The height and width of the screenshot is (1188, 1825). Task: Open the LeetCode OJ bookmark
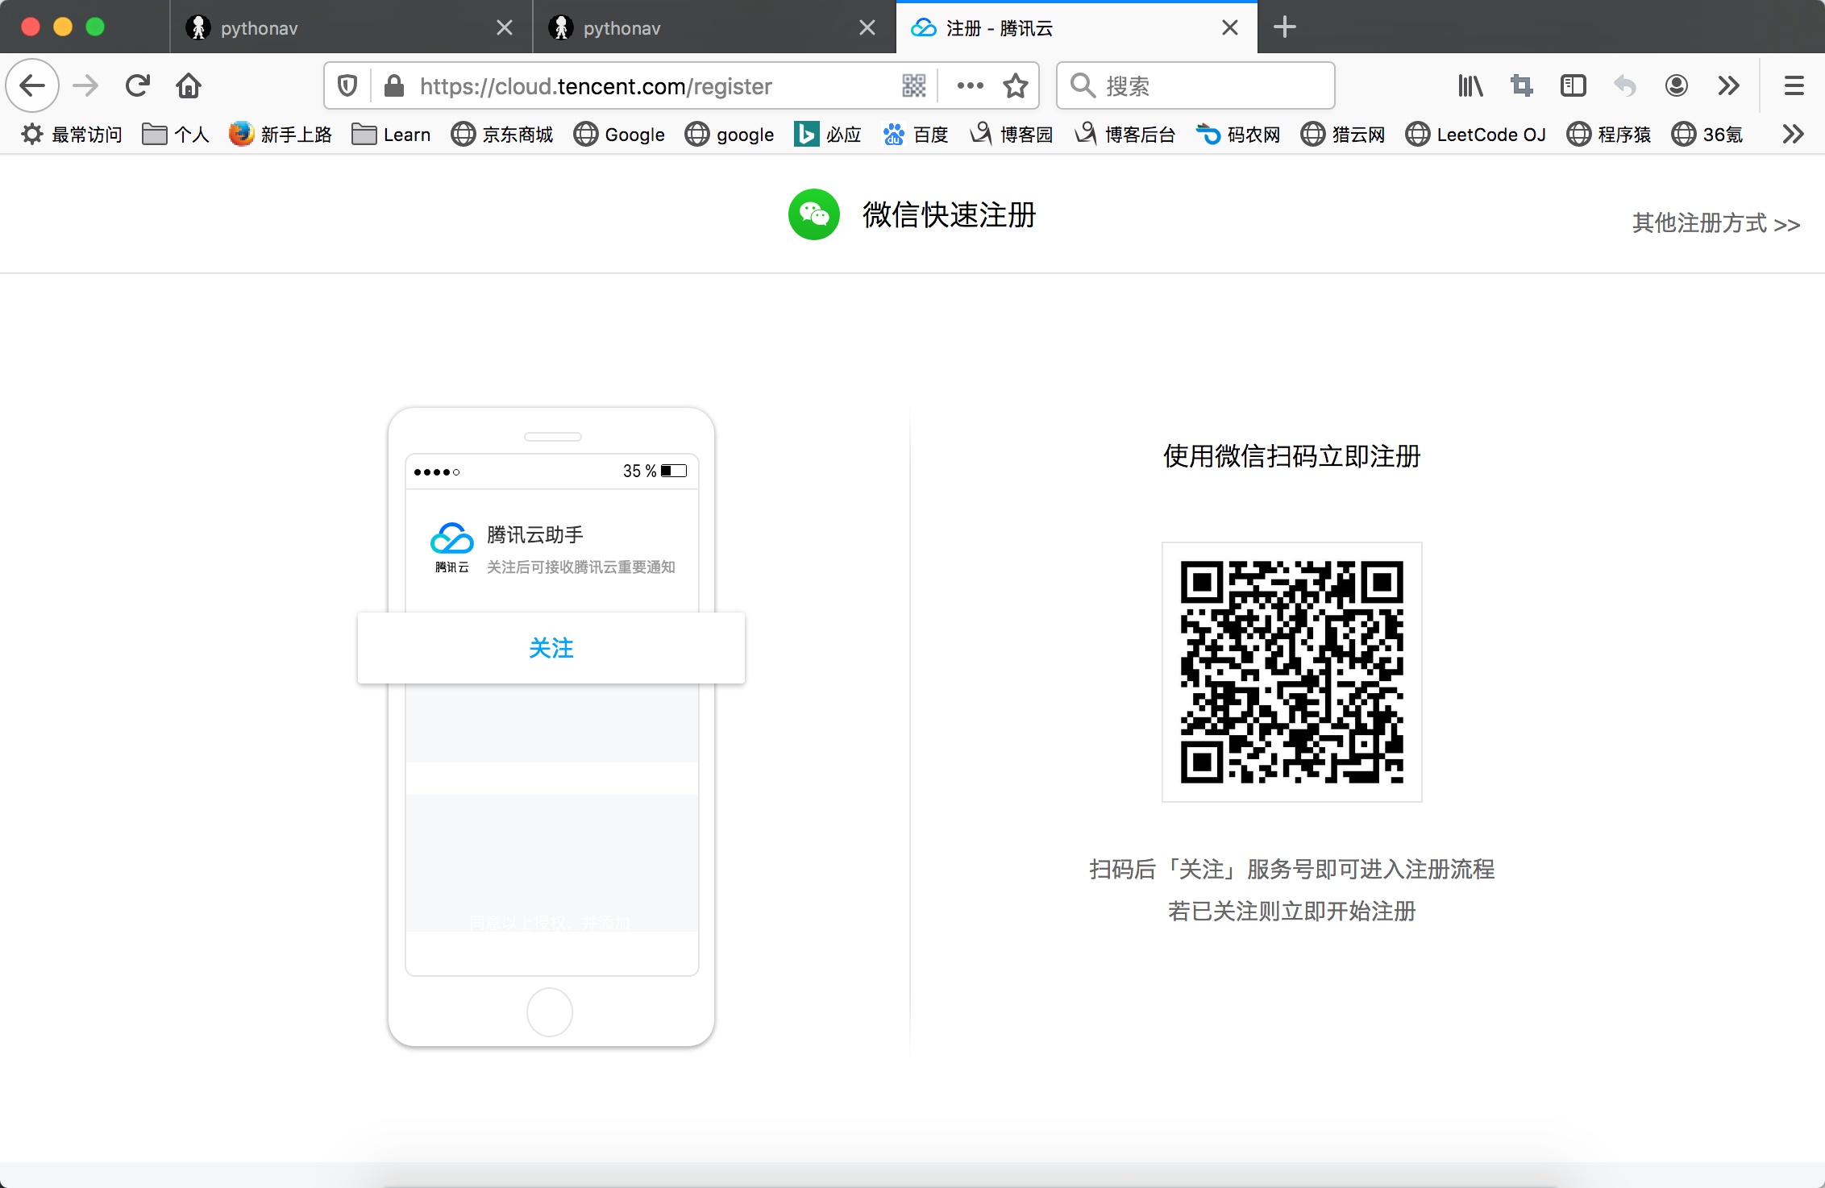point(1476,134)
